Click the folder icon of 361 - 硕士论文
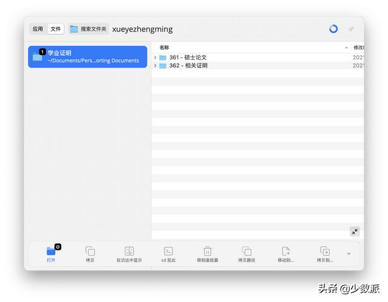Image resolution: width=388 pixels, height=302 pixels. (x=162, y=57)
